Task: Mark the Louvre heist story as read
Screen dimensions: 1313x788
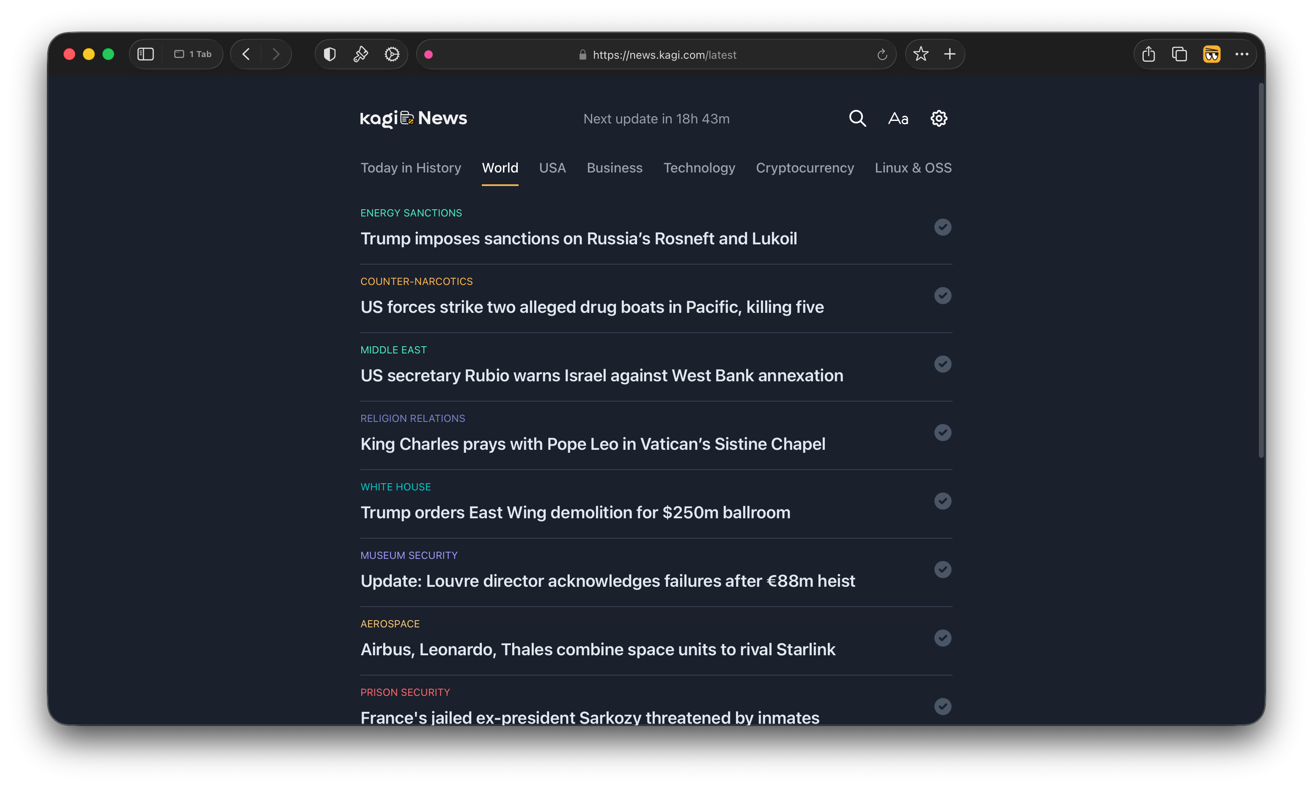Action: tap(942, 570)
